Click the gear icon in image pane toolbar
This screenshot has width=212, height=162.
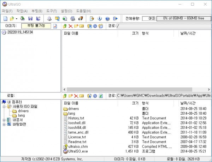pyautogui.click(x=95, y=26)
